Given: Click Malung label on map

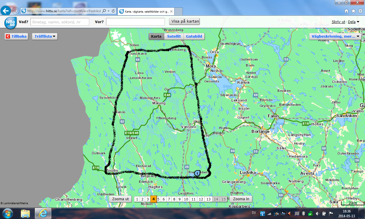Looking at the screenshot, I should click(x=159, y=103).
